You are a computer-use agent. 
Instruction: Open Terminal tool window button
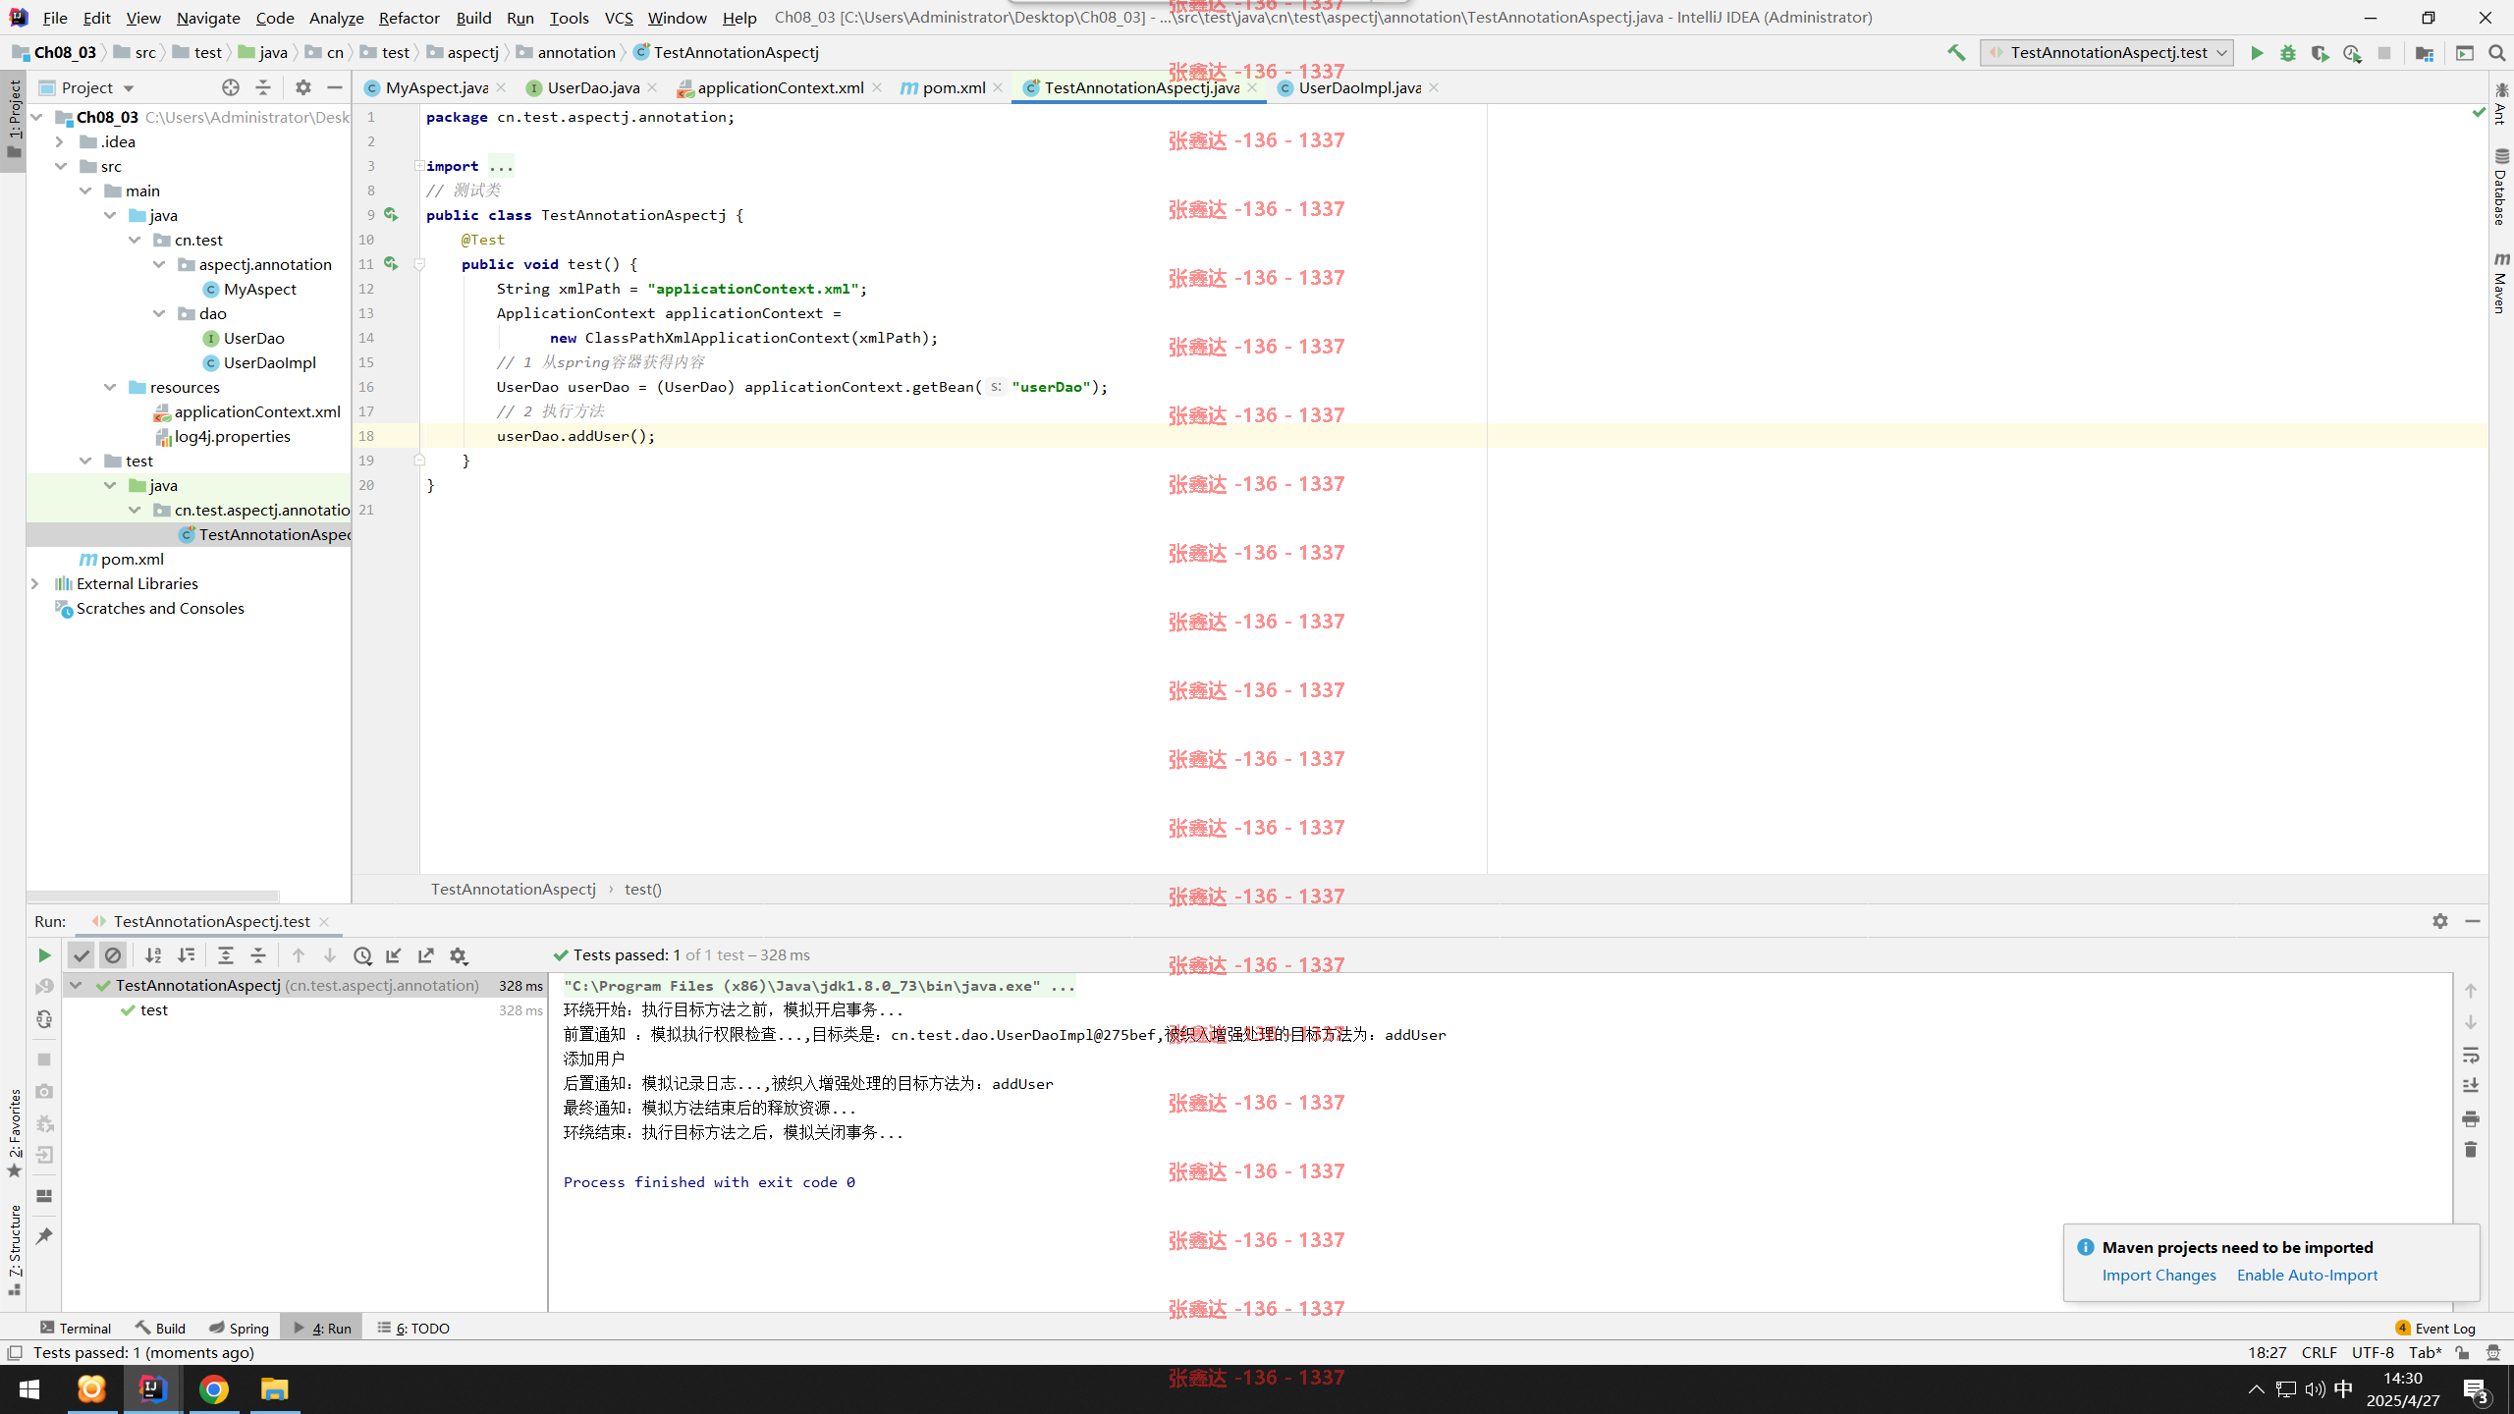point(76,1328)
